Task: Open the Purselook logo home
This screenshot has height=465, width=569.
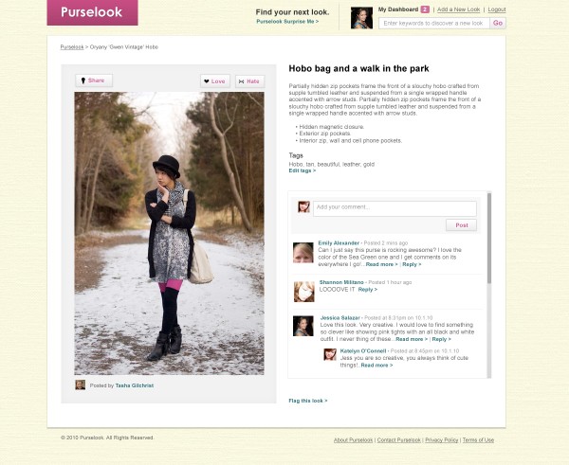Action: (x=92, y=12)
